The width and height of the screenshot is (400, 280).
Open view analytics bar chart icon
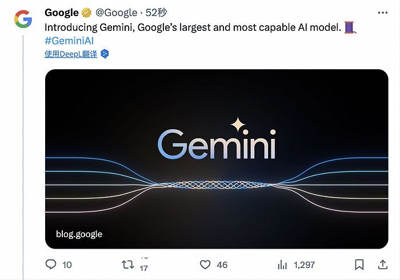click(x=282, y=265)
